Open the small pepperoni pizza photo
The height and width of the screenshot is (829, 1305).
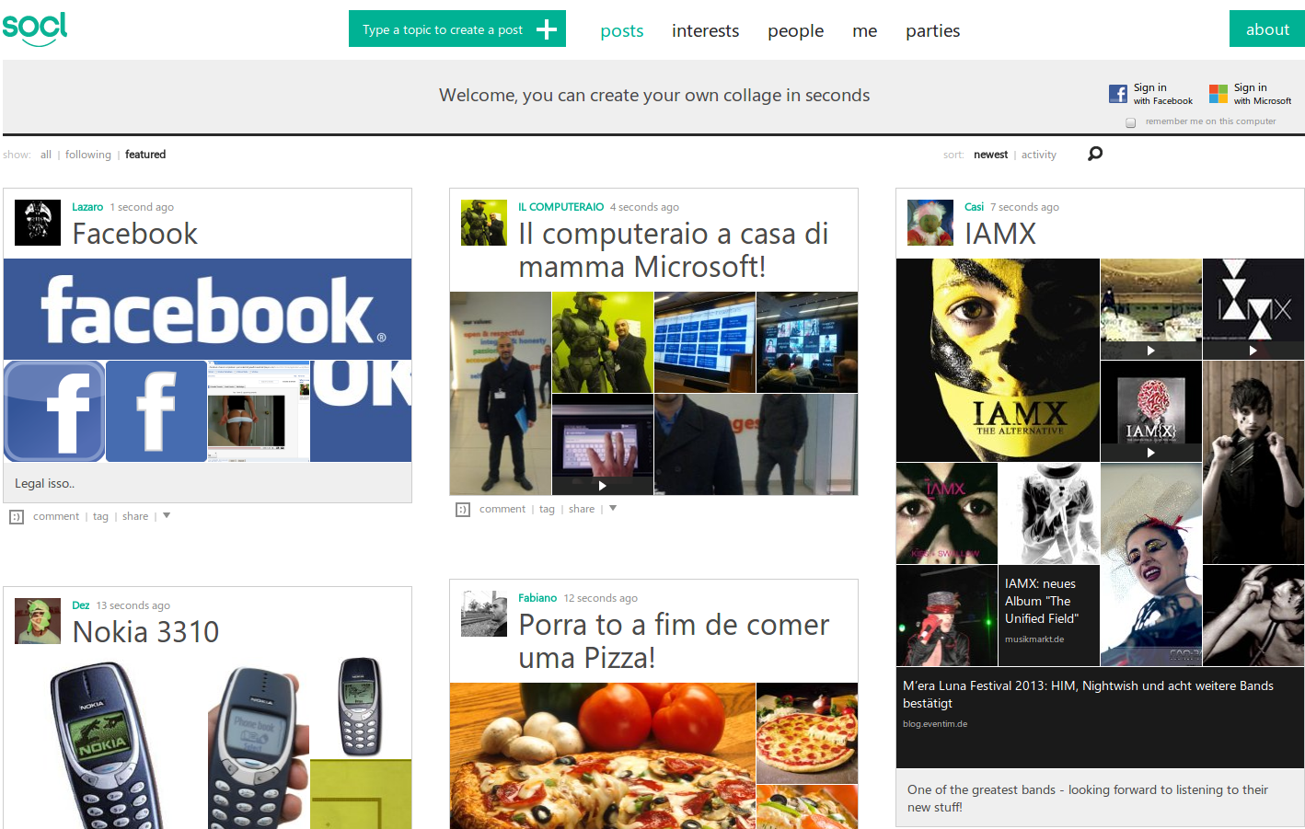pos(807,733)
